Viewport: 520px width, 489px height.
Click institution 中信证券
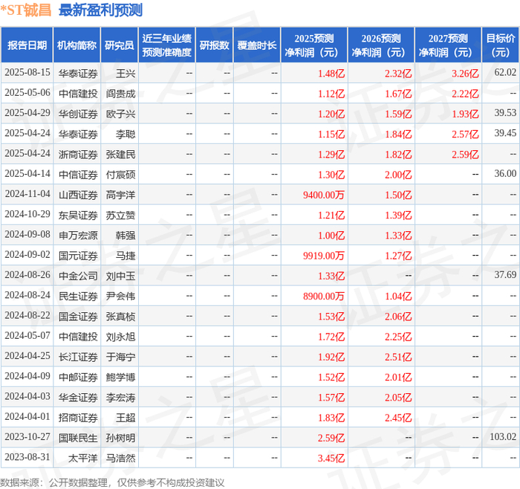point(78,175)
